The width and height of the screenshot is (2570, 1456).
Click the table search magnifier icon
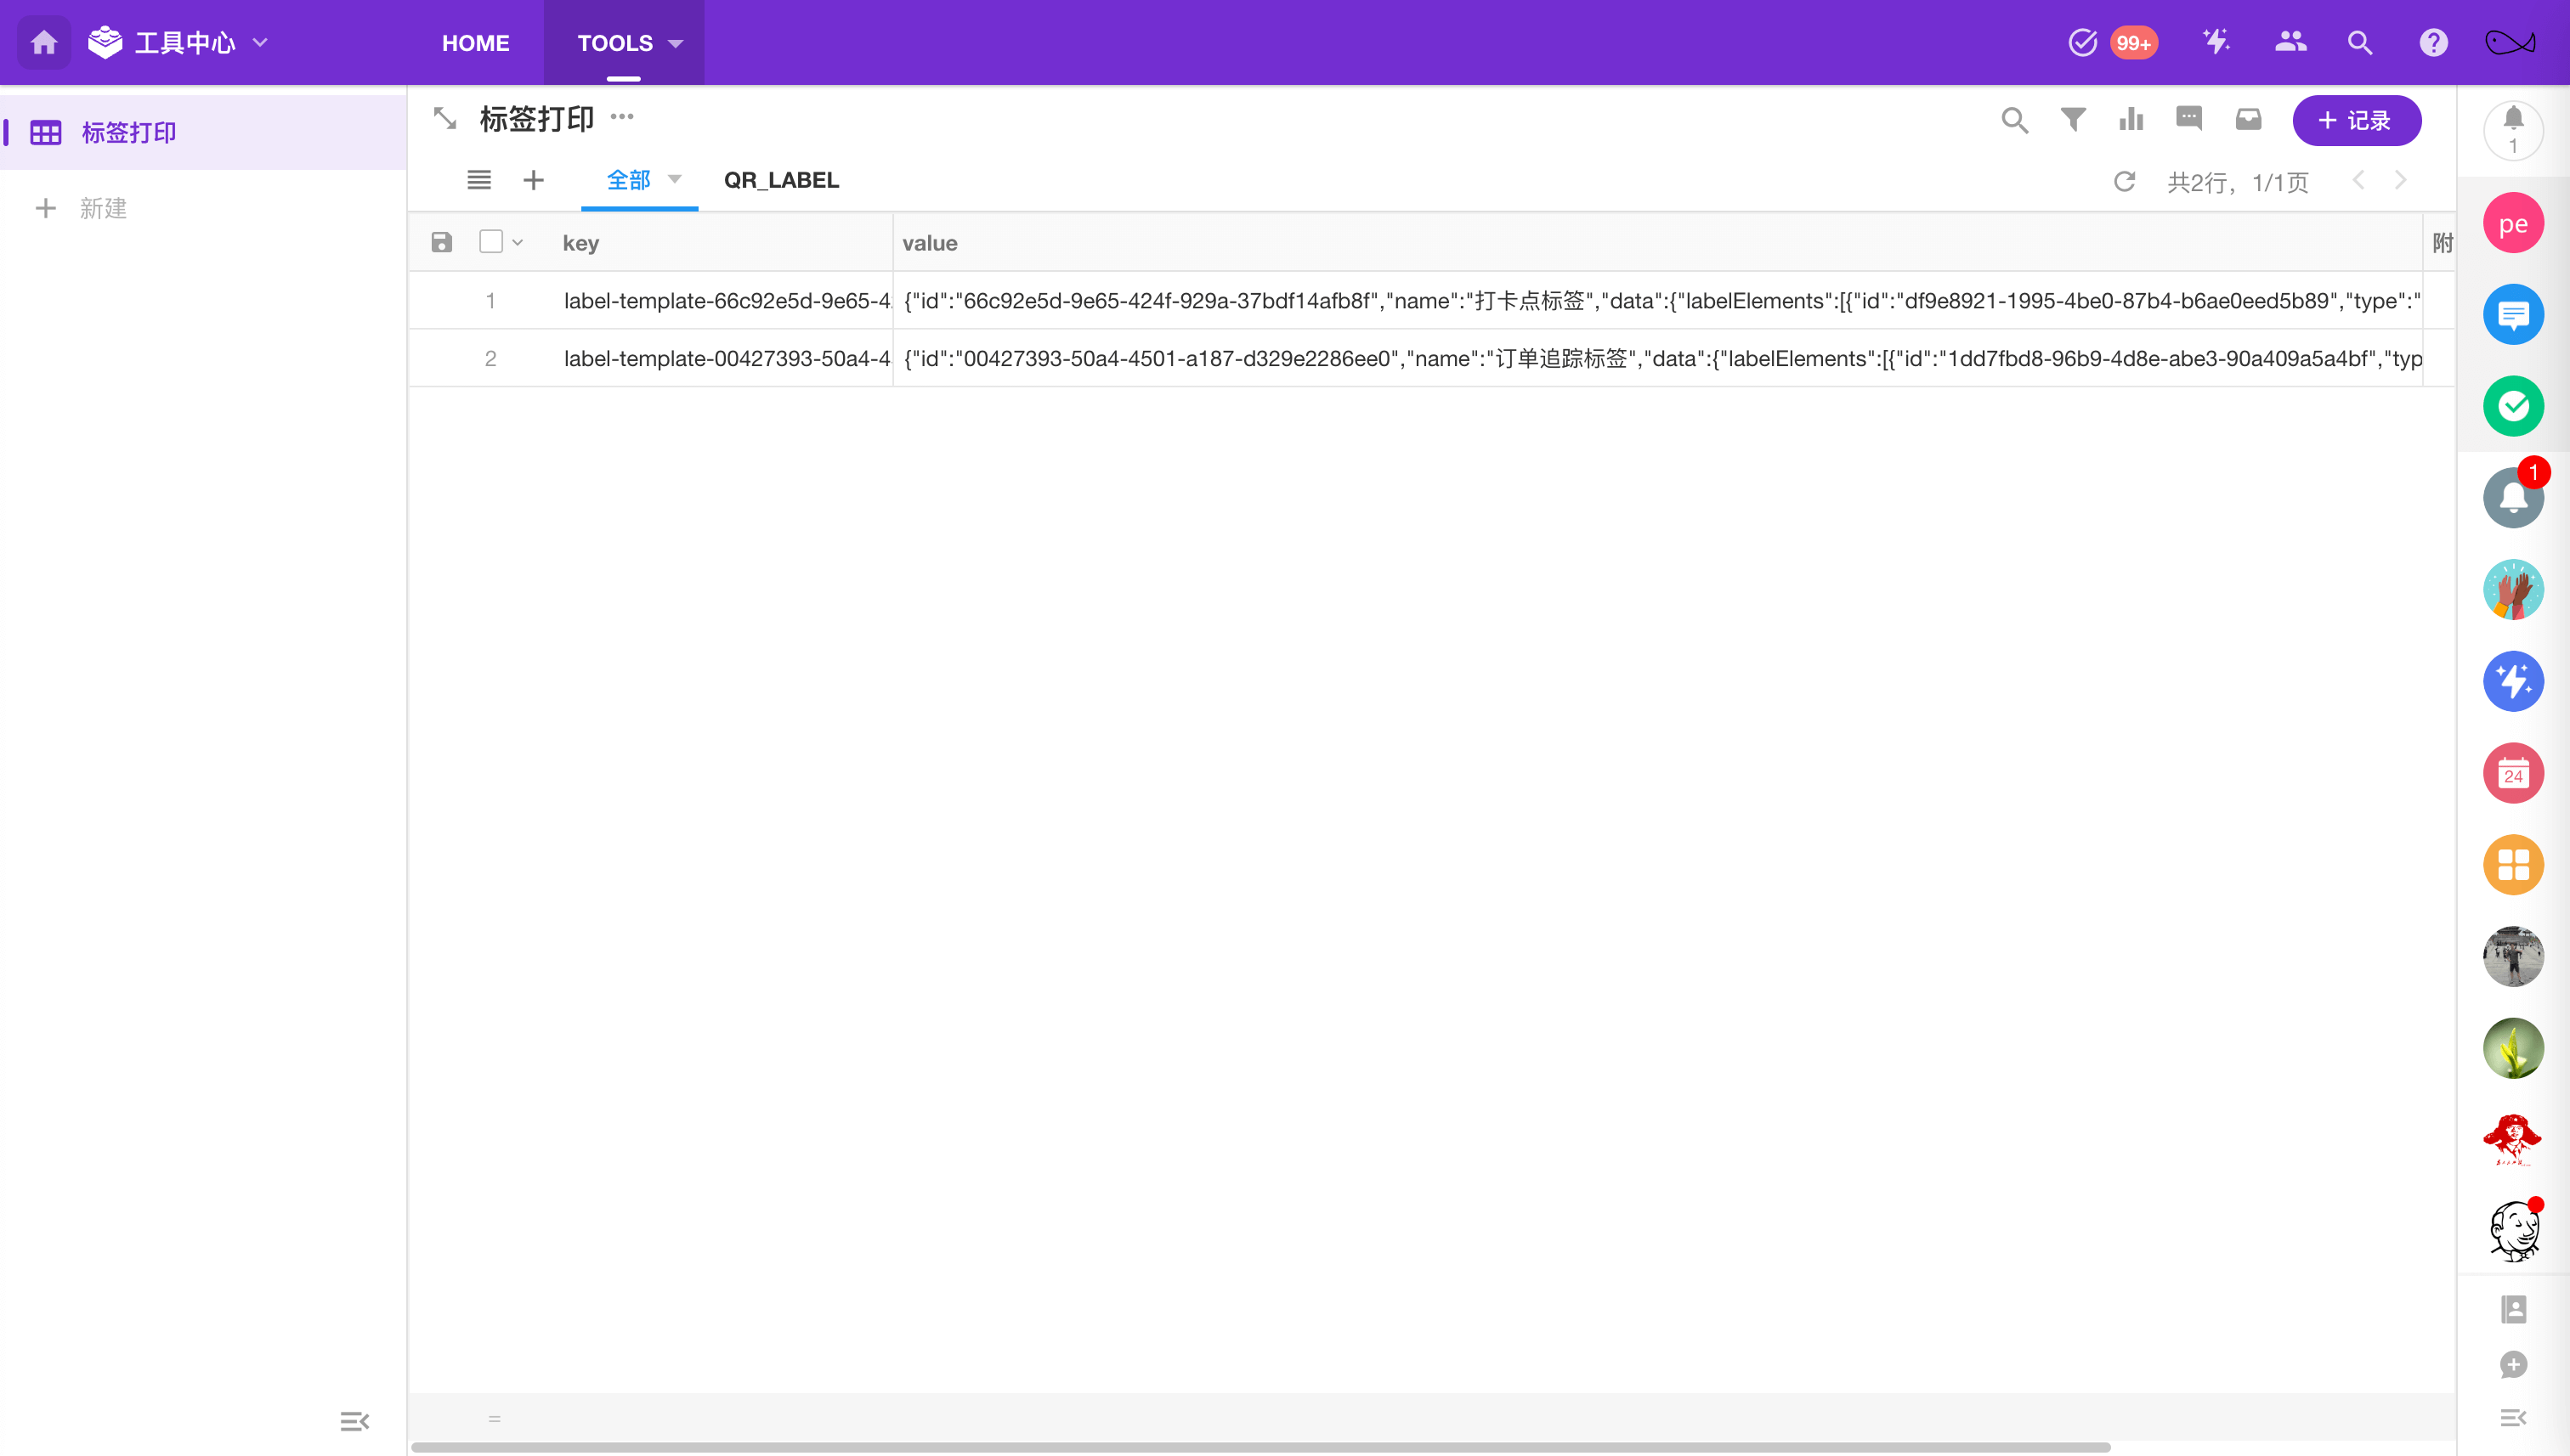[x=2014, y=120]
